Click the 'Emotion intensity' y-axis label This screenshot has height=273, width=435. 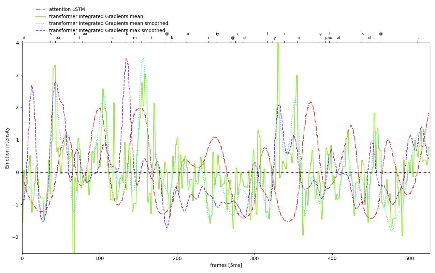pos(7,148)
